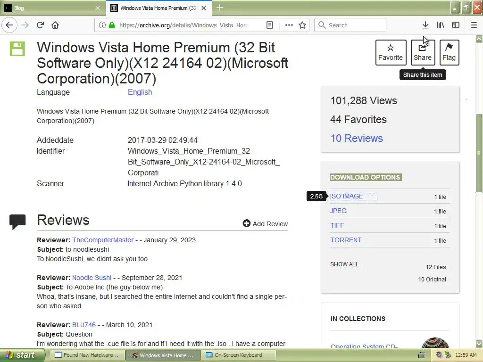Screen dimensions: 483x362
Task: Bookmark this page with the star icon
Action: coord(302,25)
